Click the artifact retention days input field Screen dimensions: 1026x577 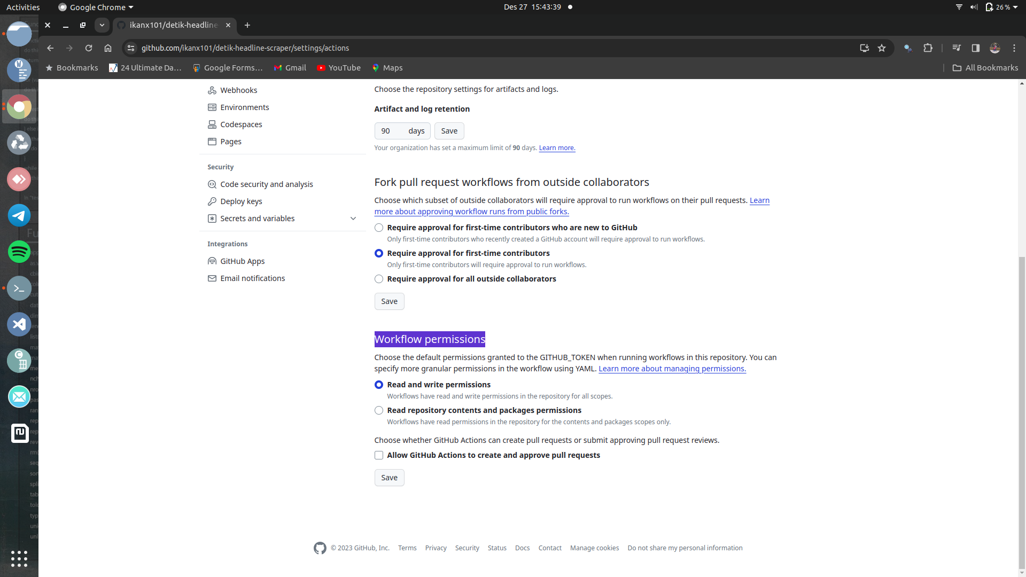[391, 131]
